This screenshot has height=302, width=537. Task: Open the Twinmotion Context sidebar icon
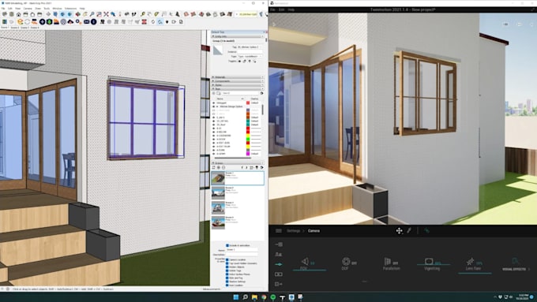click(x=279, y=254)
